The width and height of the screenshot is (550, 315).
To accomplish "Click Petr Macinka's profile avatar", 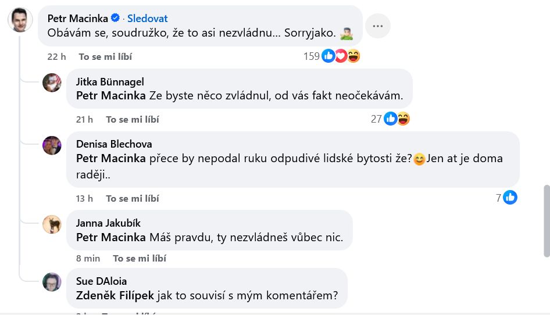I will pos(20,21).
